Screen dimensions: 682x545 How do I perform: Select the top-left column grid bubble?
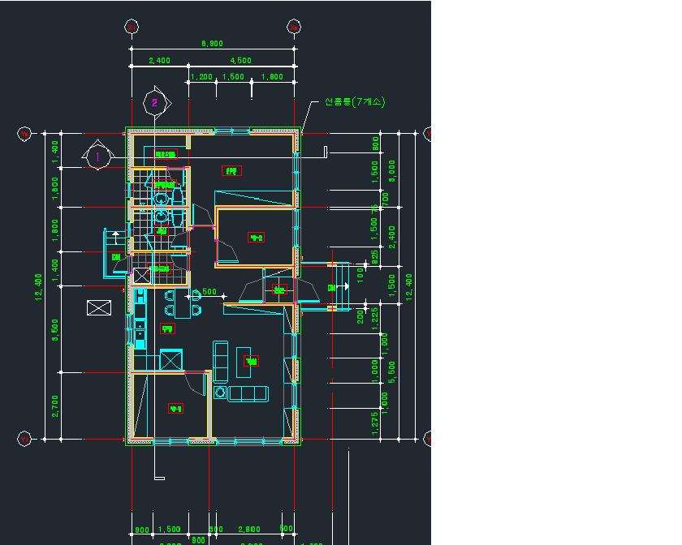131,27
